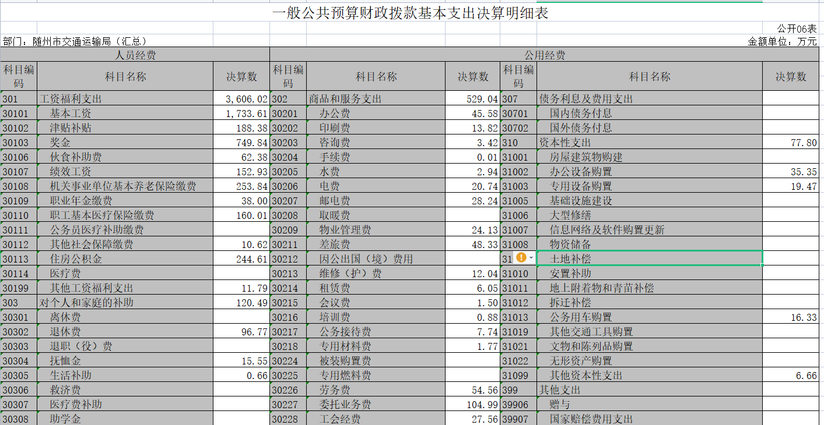The image size is (824, 425).
Task: Select the title 一般公共预算财政拨款基本支出决算明细表
Action: 411,13
